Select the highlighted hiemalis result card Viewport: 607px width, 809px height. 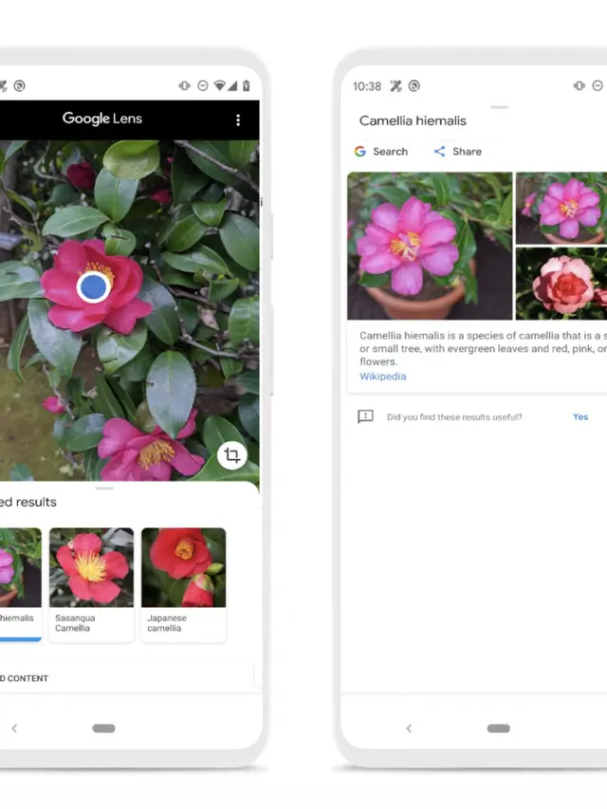pyautogui.click(x=19, y=583)
